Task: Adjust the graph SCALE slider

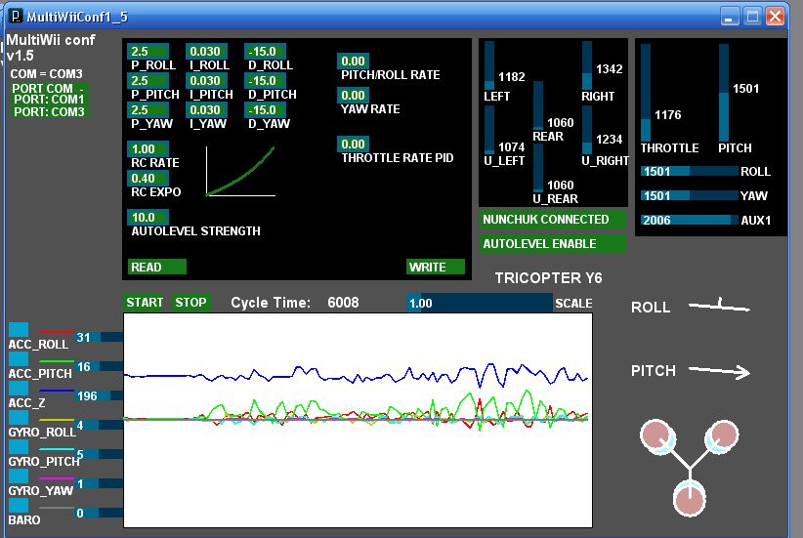Action: (x=479, y=304)
